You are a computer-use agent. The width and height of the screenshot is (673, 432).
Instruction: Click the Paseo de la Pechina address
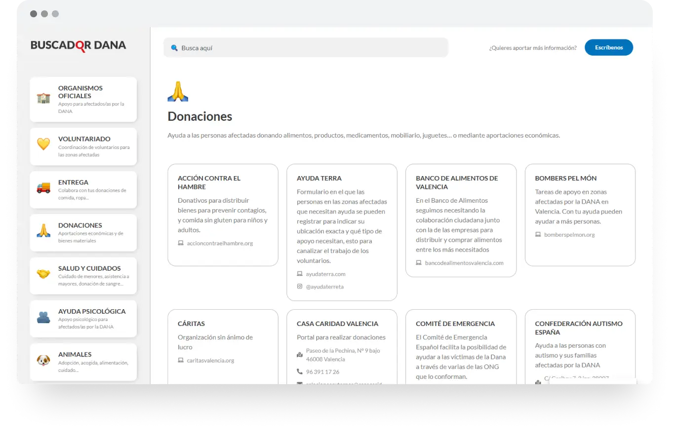343,355
